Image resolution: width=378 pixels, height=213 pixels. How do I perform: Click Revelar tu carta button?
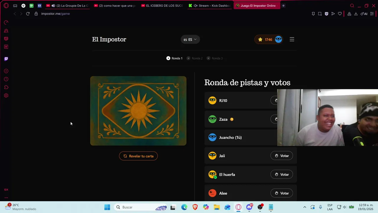[x=138, y=156]
